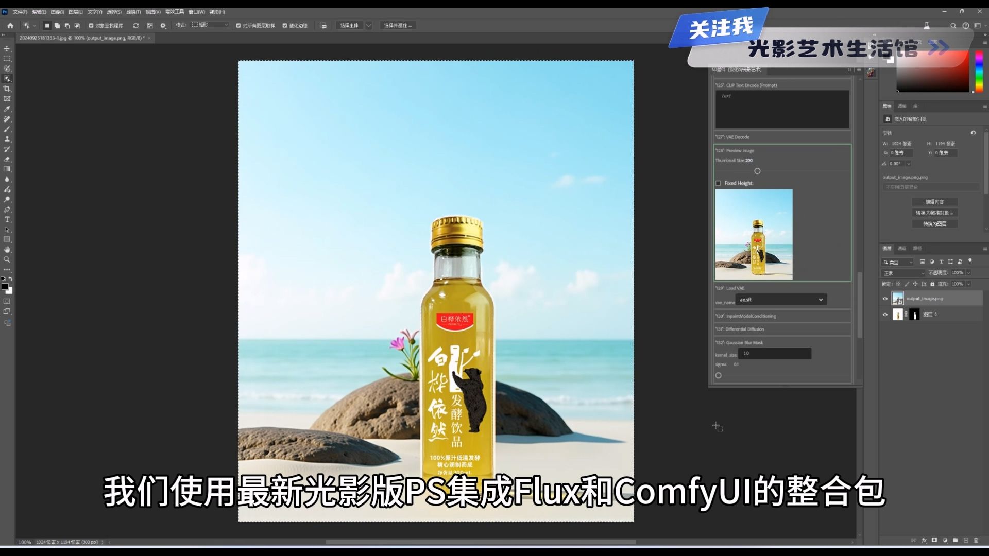Image resolution: width=989 pixels, height=556 pixels.
Task: Open the layer blend mode 正常 dropdown
Action: (x=903, y=273)
